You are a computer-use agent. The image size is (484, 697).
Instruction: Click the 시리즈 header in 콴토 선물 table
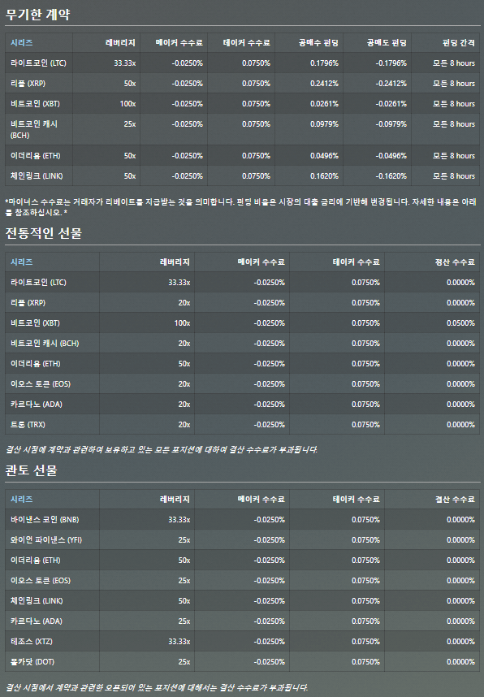click(x=21, y=499)
